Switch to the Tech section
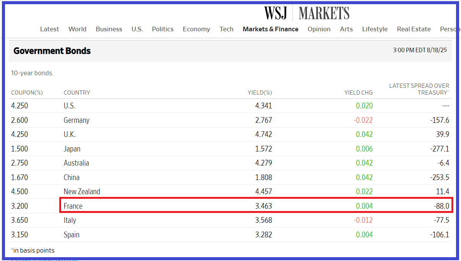 click(x=226, y=29)
